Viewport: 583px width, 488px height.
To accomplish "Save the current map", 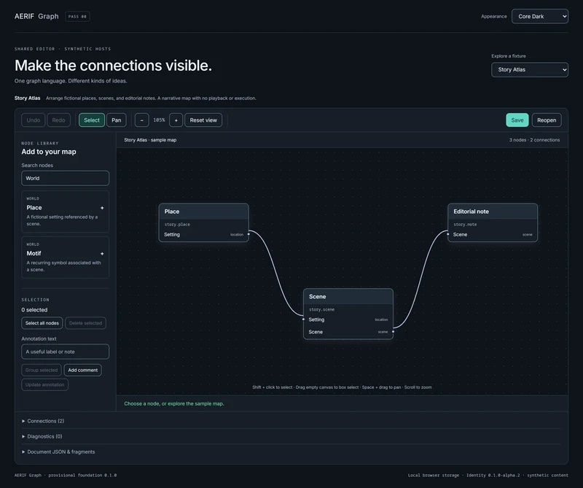I will (x=517, y=120).
